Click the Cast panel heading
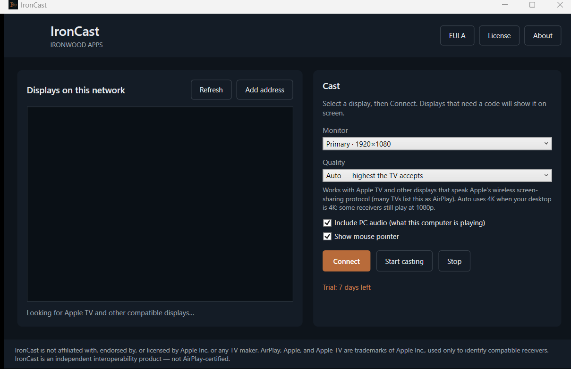Image resolution: width=571 pixels, height=369 pixels. point(331,86)
